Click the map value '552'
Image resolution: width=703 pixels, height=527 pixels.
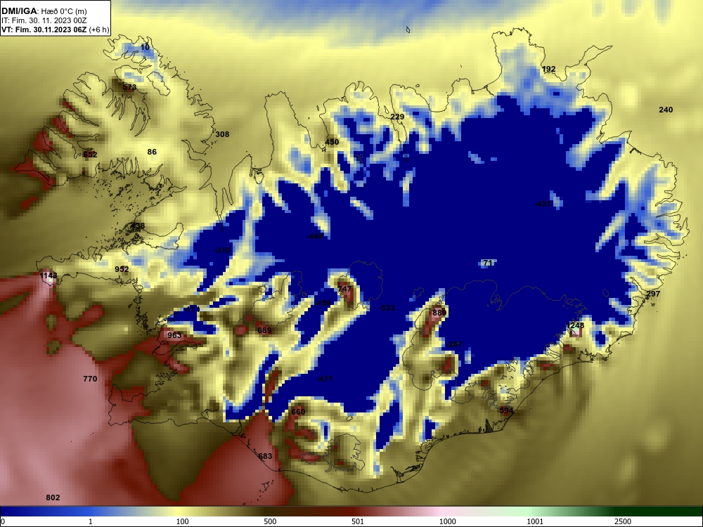[90, 155]
